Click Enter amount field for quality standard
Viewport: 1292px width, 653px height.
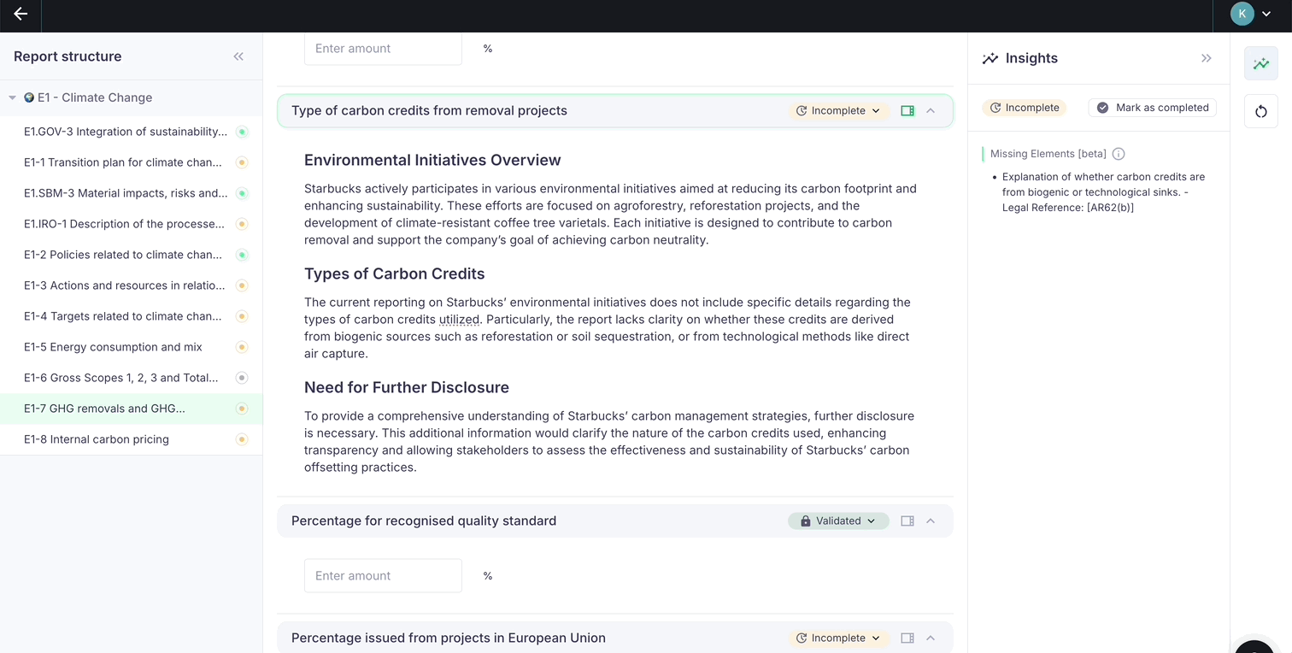pyautogui.click(x=383, y=576)
